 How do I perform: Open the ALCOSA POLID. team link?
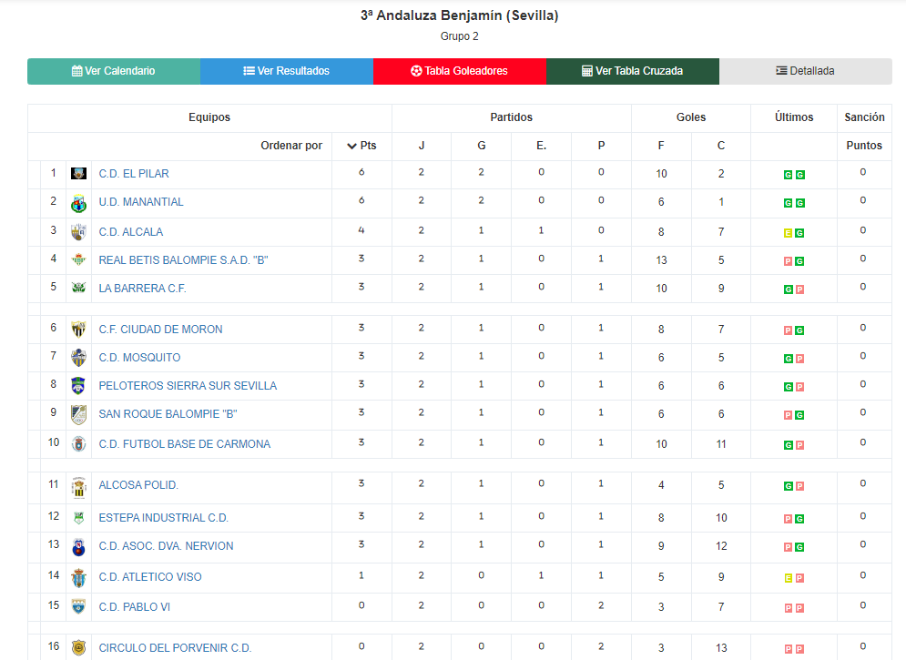[x=138, y=485]
